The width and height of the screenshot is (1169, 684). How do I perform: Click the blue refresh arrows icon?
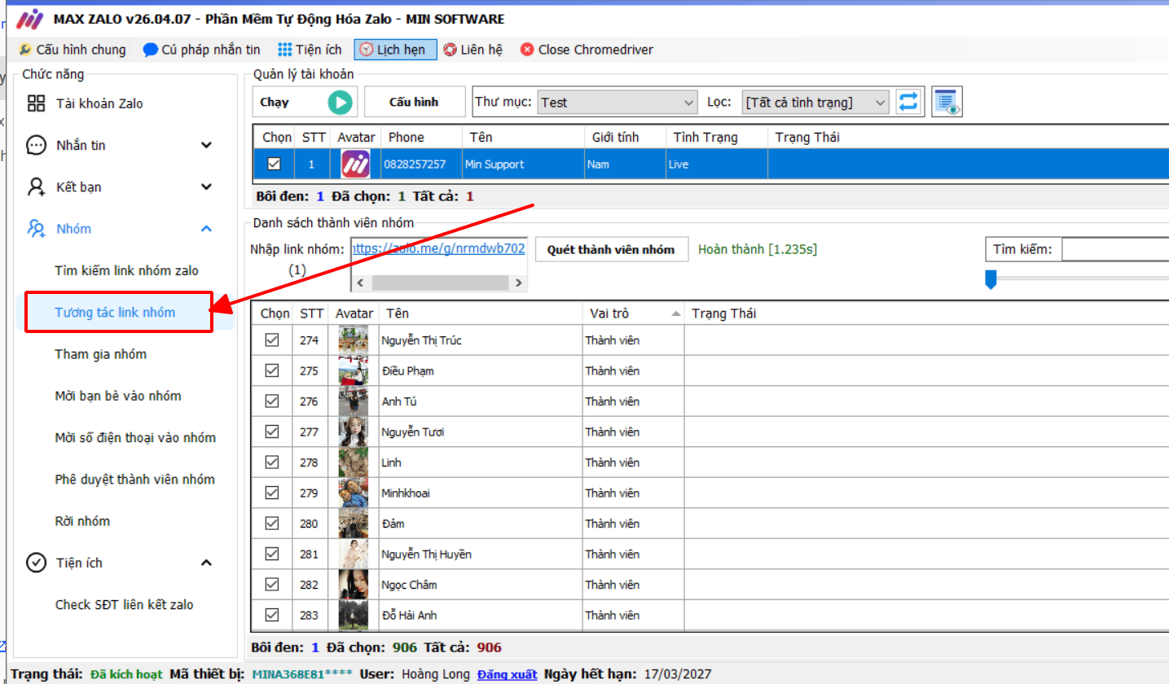pyautogui.click(x=908, y=102)
